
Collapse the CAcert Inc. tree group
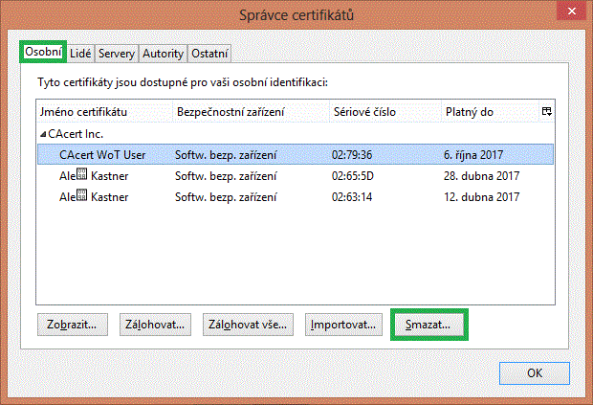coord(42,134)
